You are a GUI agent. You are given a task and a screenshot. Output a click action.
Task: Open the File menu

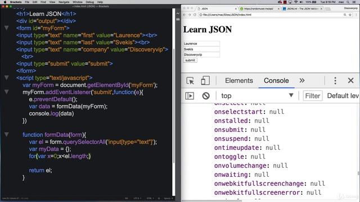click(27, 2)
